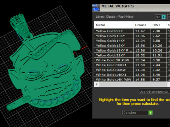The height and width of the screenshot is (127, 170).
Task: Select the Yellow Gold:9KY row
Action: pos(132,31)
